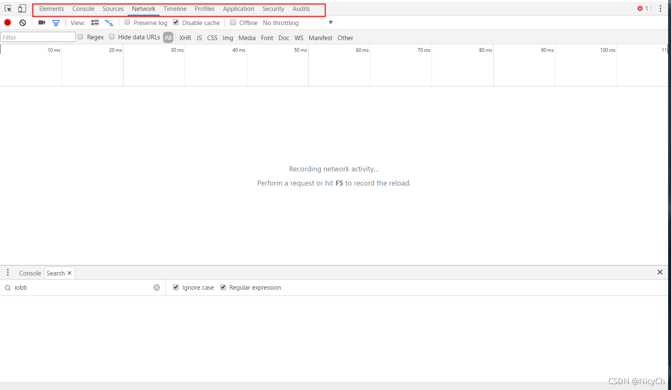Image resolution: width=671 pixels, height=390 pixels.
Task: Select the drawer Search tab
Action: pyautogui.click(x=56, y=273)
